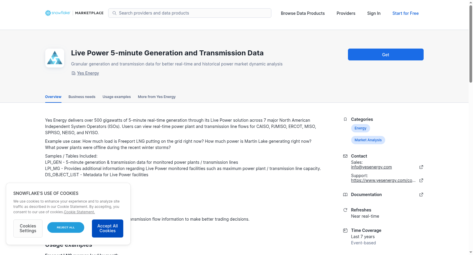Switch to the Usage examples tab
This screenshot has width=473, height=255.
[116, 97]
